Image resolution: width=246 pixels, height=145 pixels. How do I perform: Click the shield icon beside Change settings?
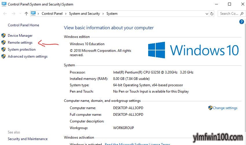pyautogui.click(x=210, y=108)
